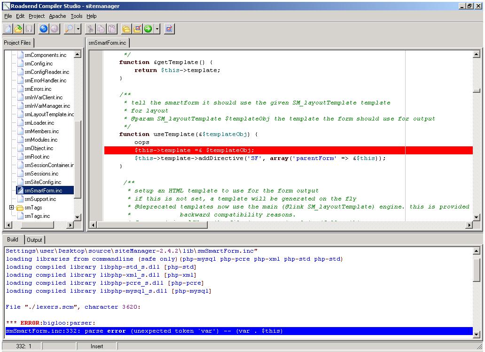The height and width of the screenshot is (352, 485).
Task: Click the New File toolbar icon
Action: 8,29
